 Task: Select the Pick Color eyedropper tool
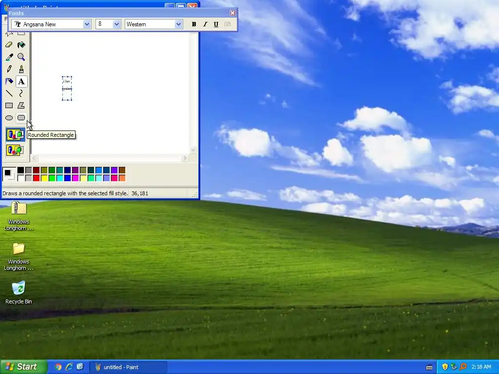coord(9,57)
